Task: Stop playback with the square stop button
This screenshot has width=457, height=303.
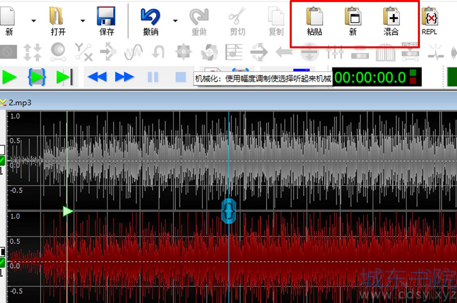Action: coord(181,77)
